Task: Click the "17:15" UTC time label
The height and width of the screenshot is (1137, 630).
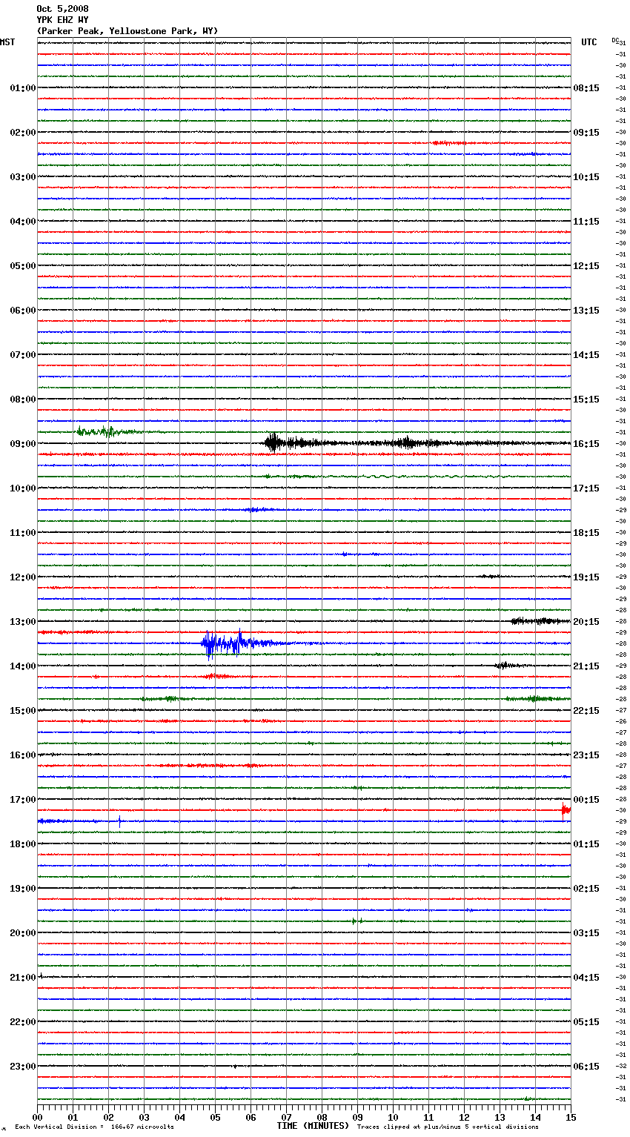Action: [x=586, y=488]
